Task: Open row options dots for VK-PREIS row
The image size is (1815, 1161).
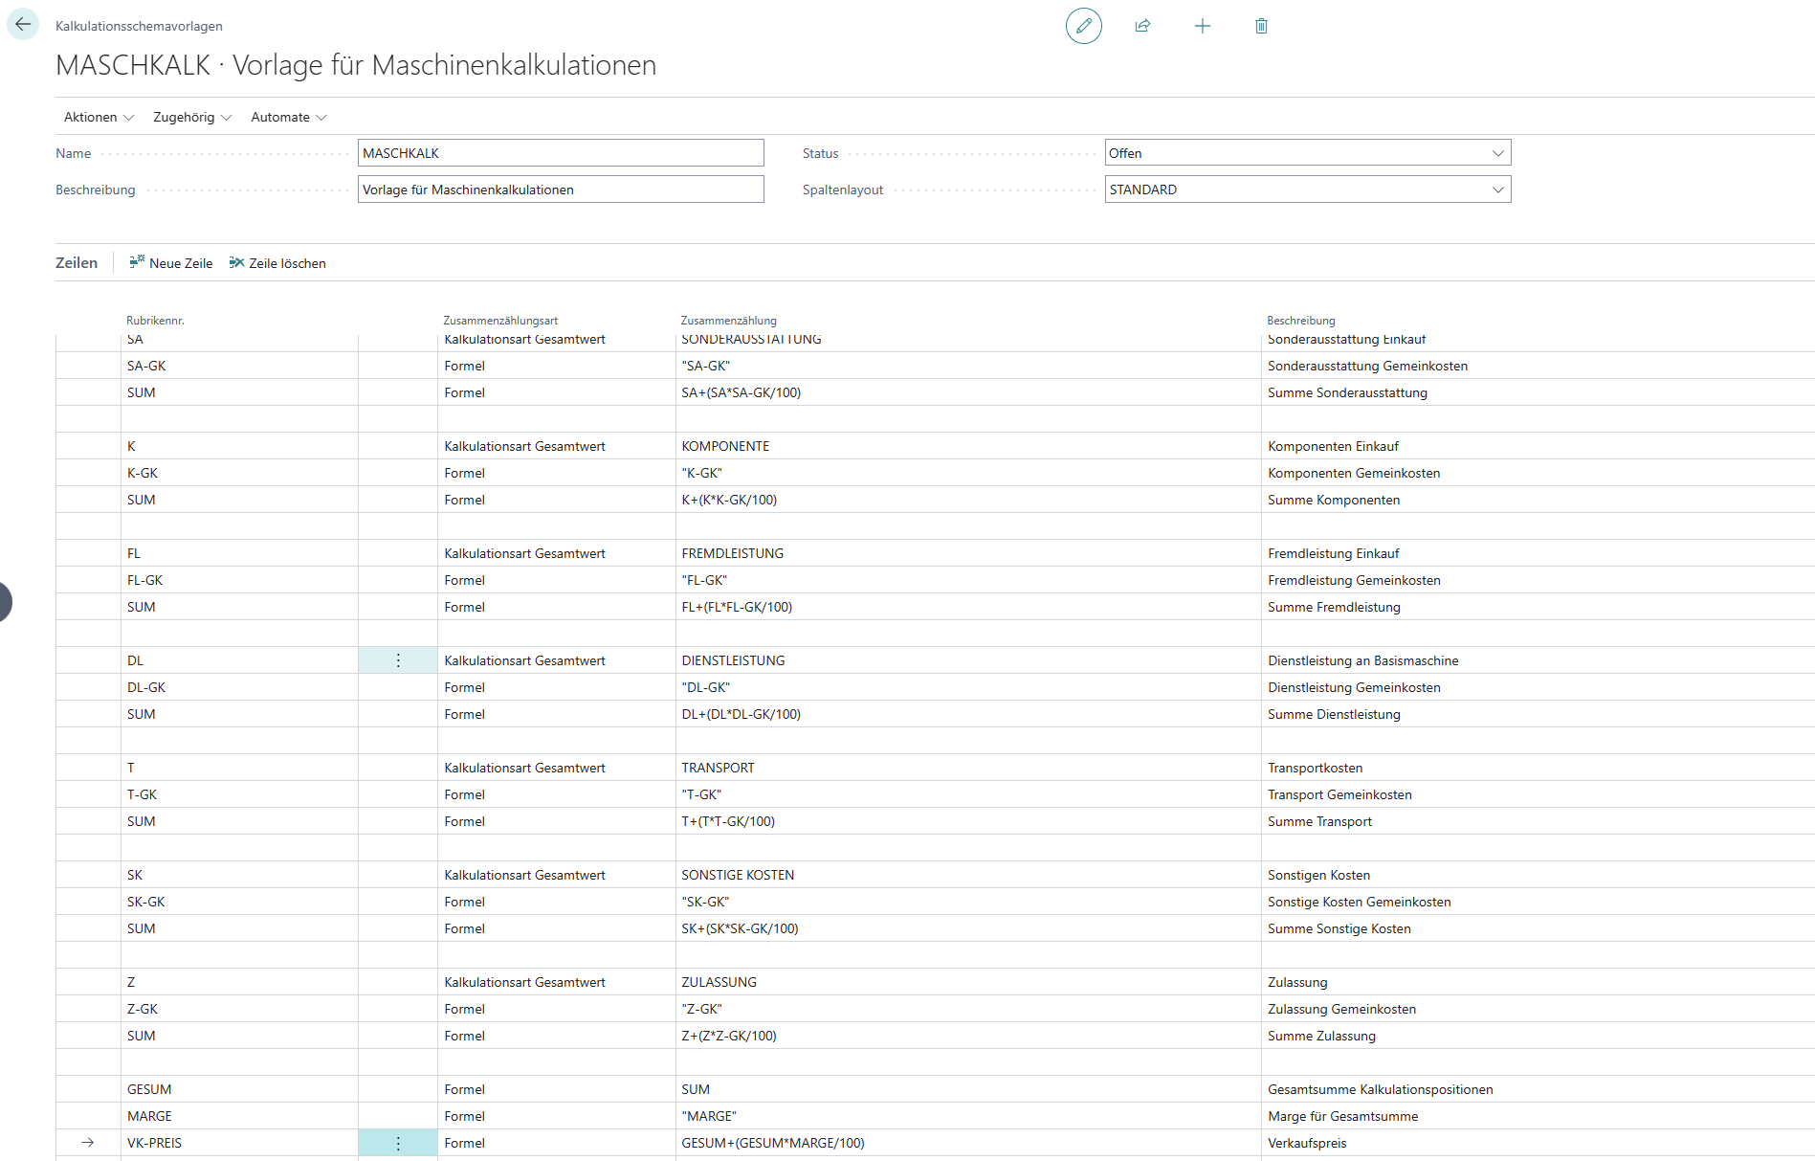Action: tap(398, 1143)
